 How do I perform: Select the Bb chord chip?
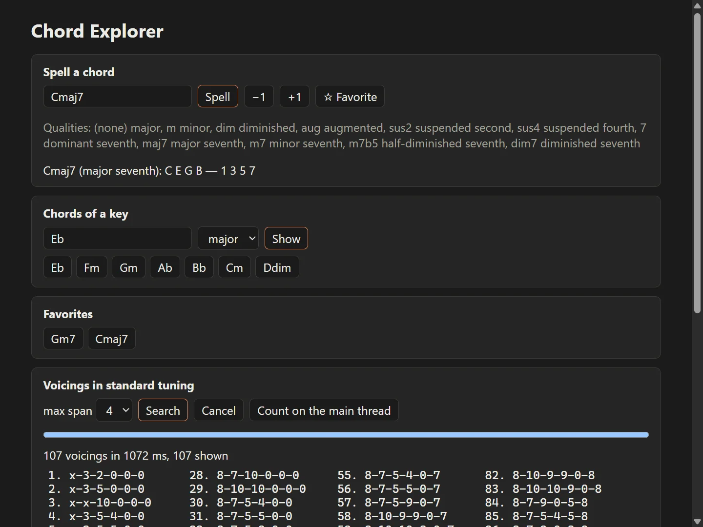click(199, 267)
